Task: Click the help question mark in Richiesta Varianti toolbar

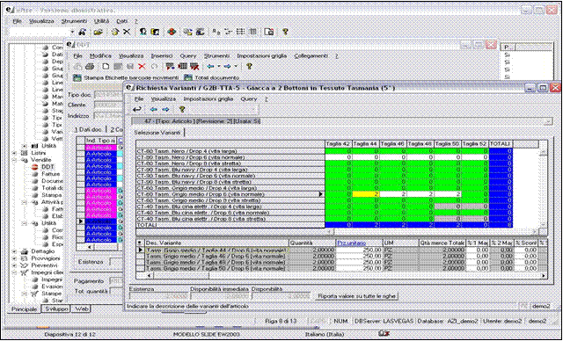Action: pyautogui.click(x=182, y=109)
